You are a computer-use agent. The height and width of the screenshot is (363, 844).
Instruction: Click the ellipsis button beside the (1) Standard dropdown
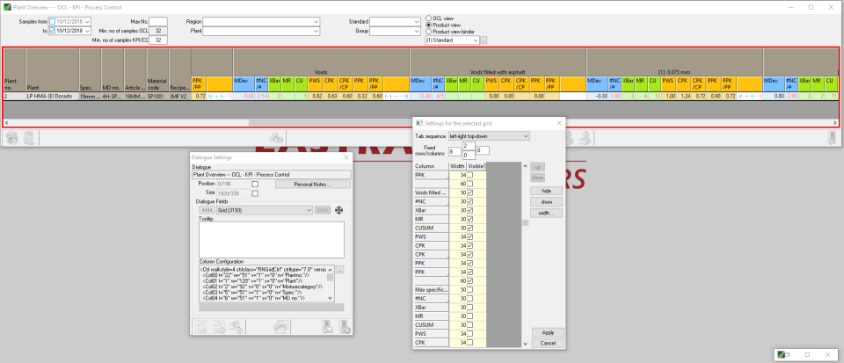click(483, 40)
